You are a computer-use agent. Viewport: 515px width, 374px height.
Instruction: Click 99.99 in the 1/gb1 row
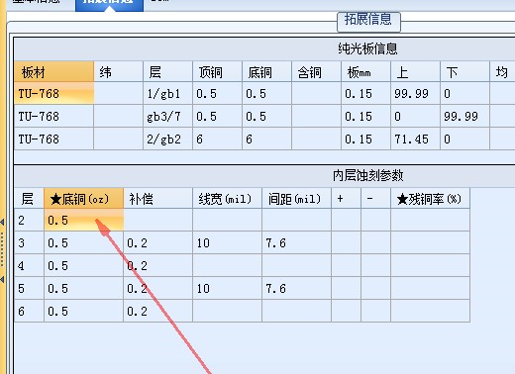point(415,94)
